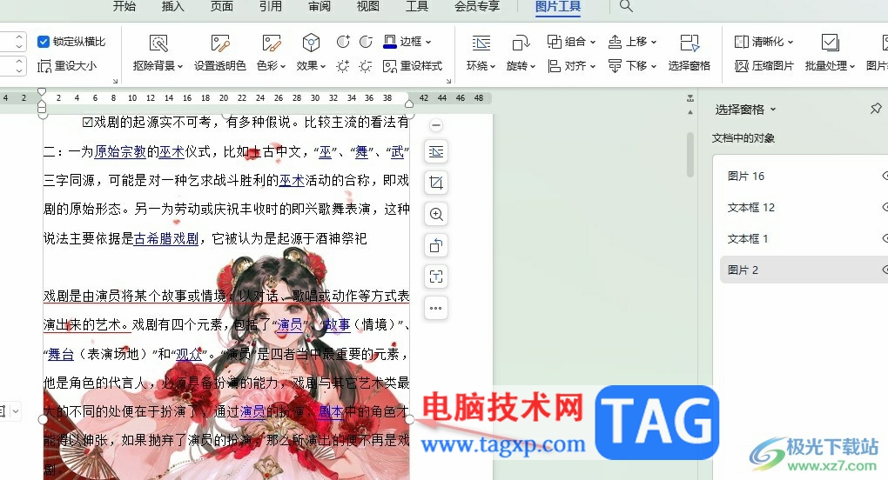Open the text wrap (环绕) icon
888x480 pixels.
481,43
